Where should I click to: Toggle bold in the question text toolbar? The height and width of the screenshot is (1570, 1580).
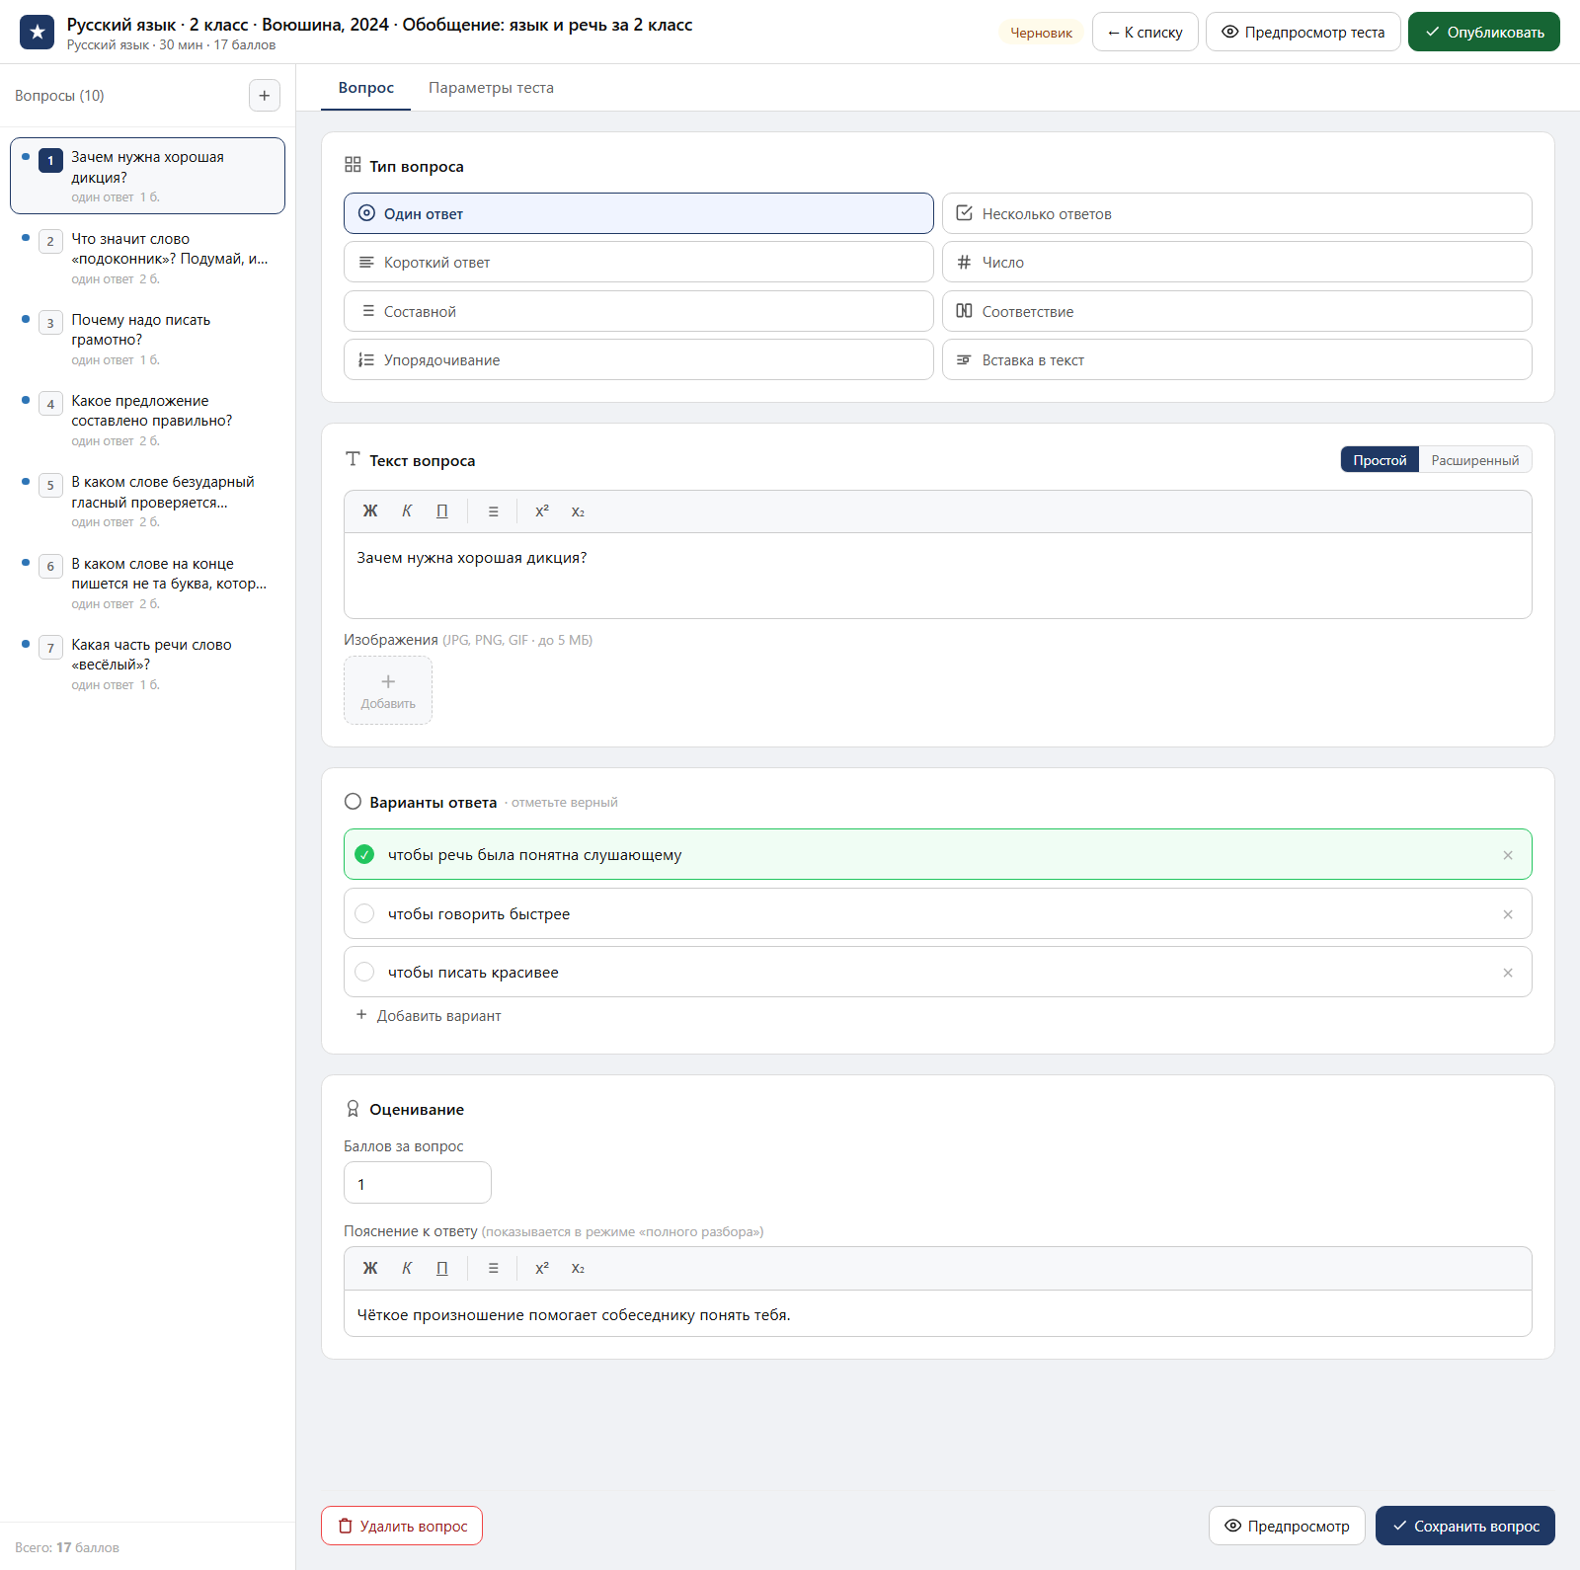[370, 511]
